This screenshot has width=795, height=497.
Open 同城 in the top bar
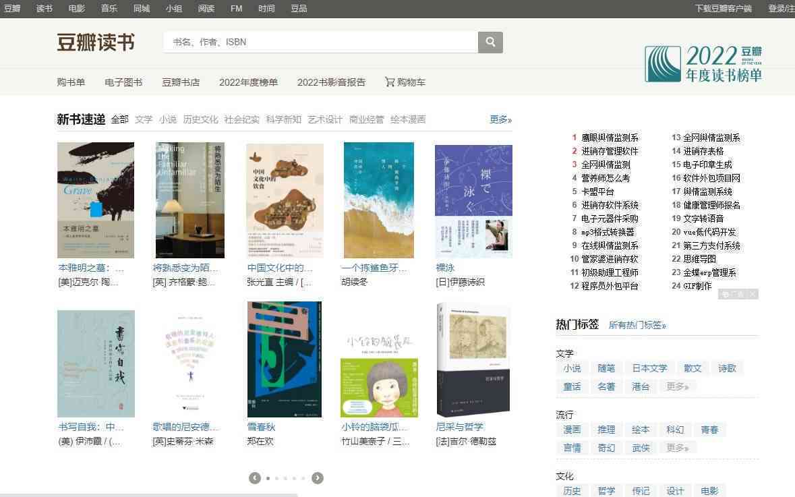point(142,9)
